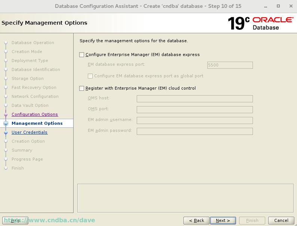The width and height of the screenshot is (297, 226).
Task: Click 'Specify the management options for the database.' text
Action: [x=134, y=41]
